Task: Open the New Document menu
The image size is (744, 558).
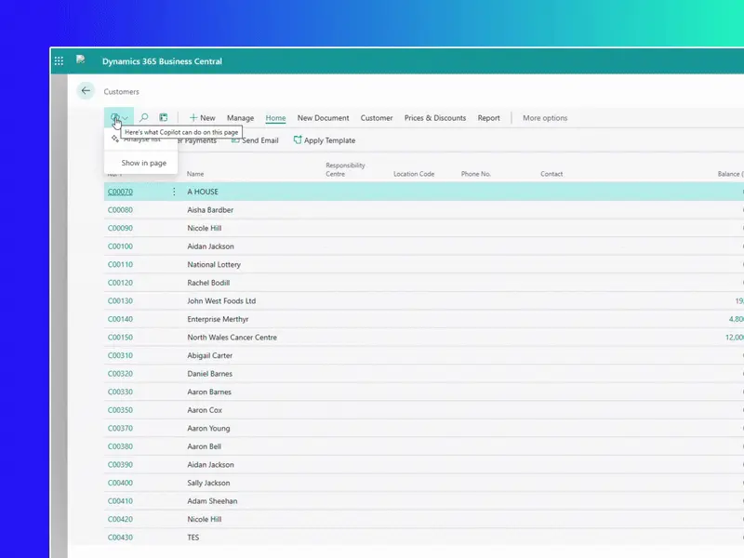Action: click(x=323, y=118)
